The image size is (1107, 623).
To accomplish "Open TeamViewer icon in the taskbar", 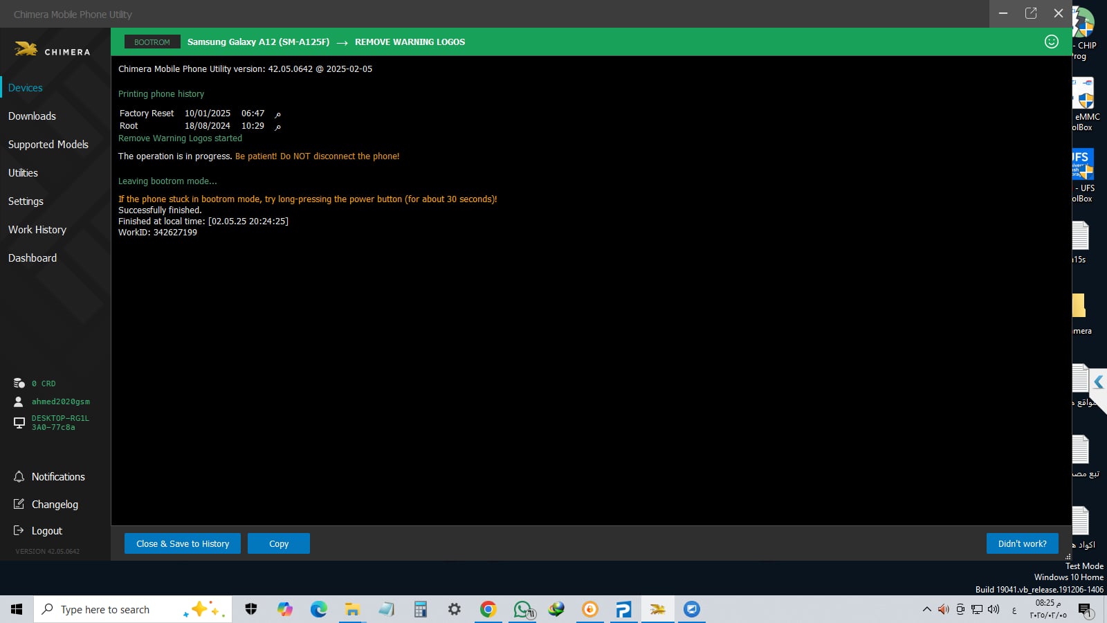I will click(x=691, y=609).
